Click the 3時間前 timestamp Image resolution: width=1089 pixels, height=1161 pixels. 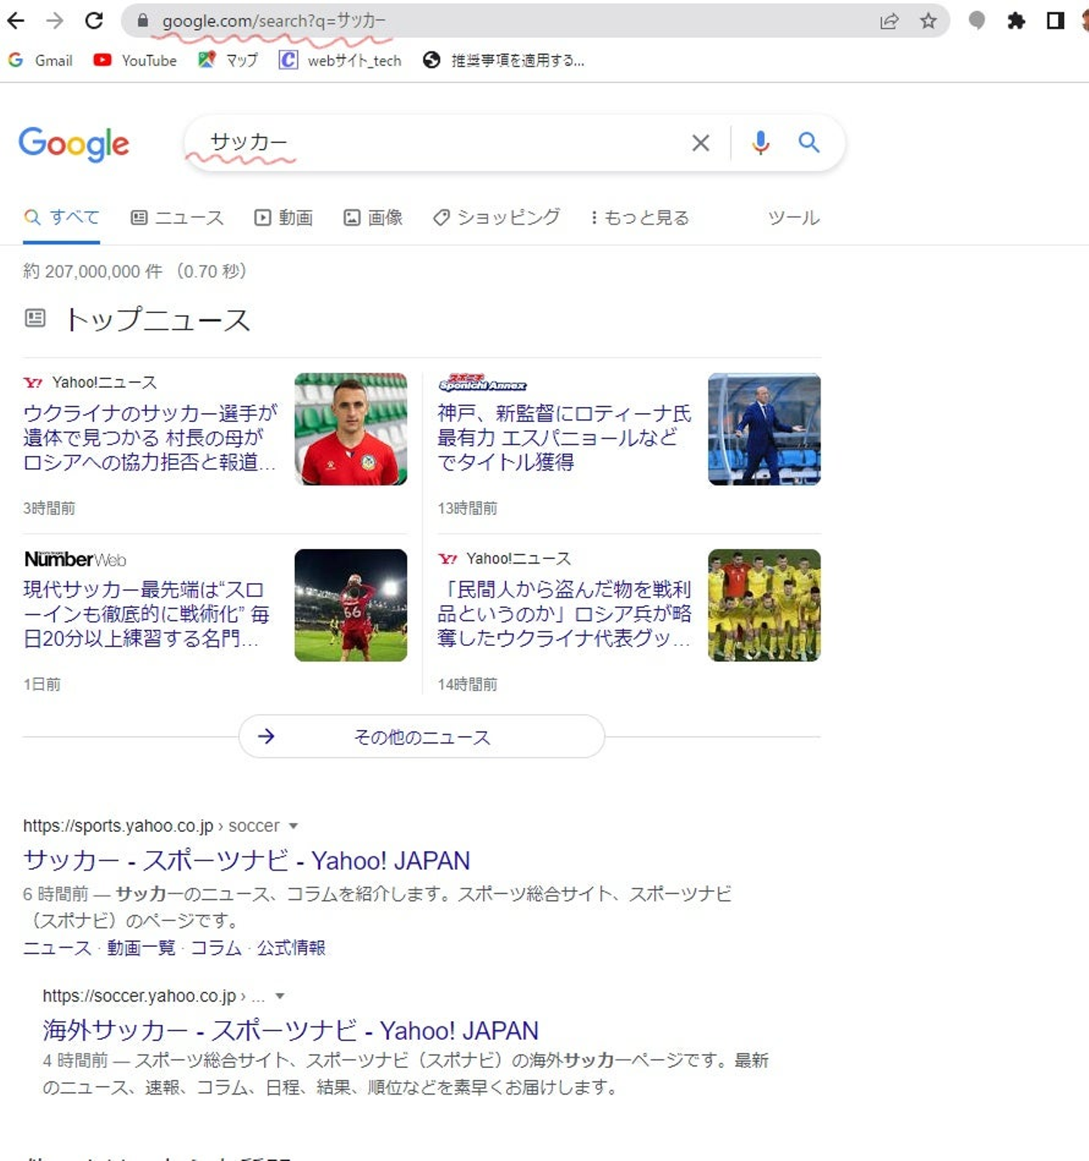(x=49, y=508)
